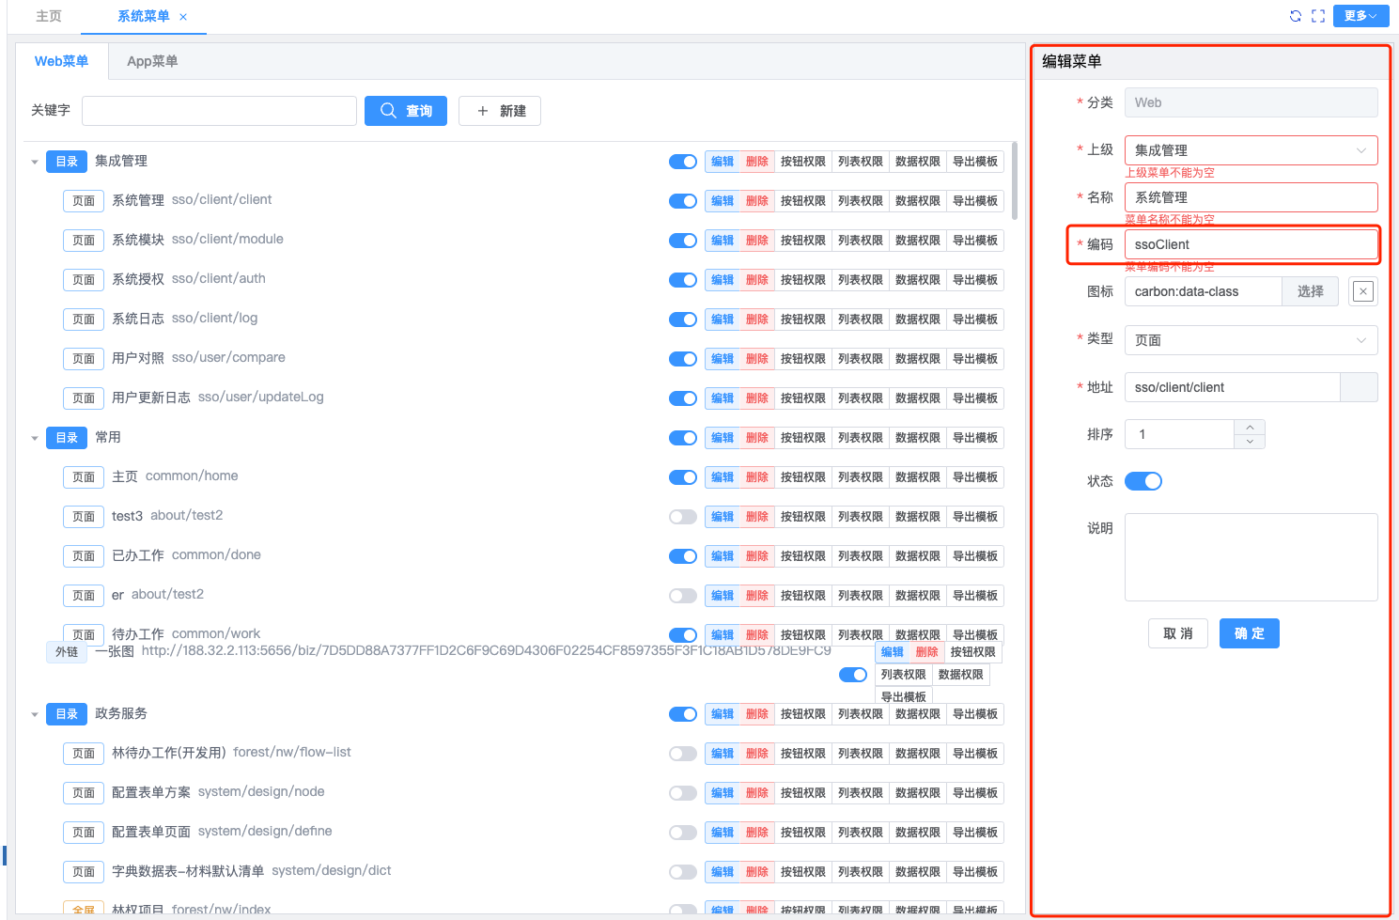Click the refresh icon in top bar
Image resolution: width=1399 pixels, height=920 pixels.
pos(1296,16)
